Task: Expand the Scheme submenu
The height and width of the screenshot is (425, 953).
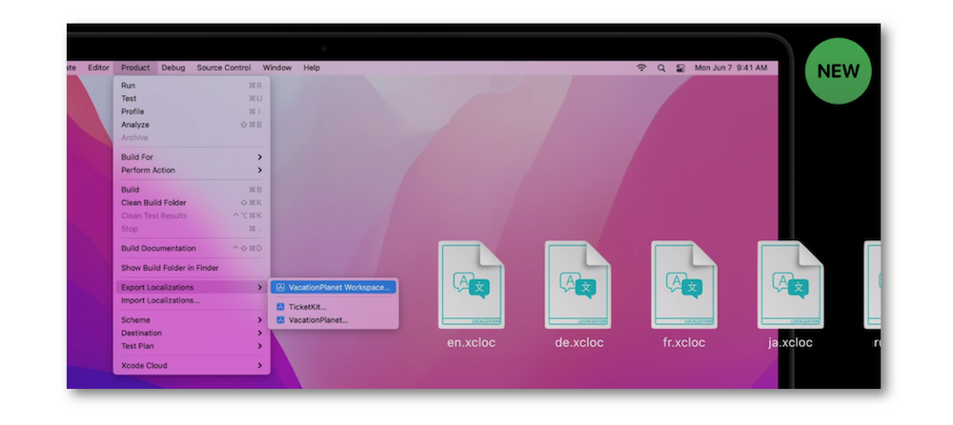Action: (192, 320)
